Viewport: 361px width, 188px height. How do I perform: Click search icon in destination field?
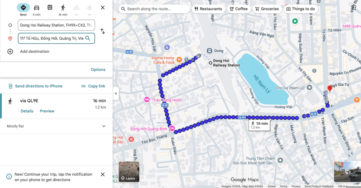(88, 38)
